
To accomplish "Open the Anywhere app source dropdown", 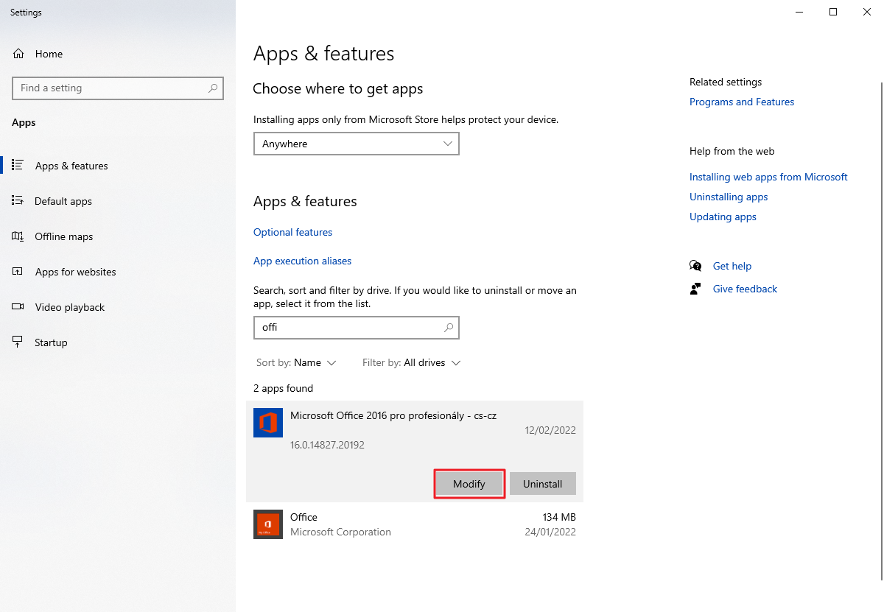I will tap(356, 144).
